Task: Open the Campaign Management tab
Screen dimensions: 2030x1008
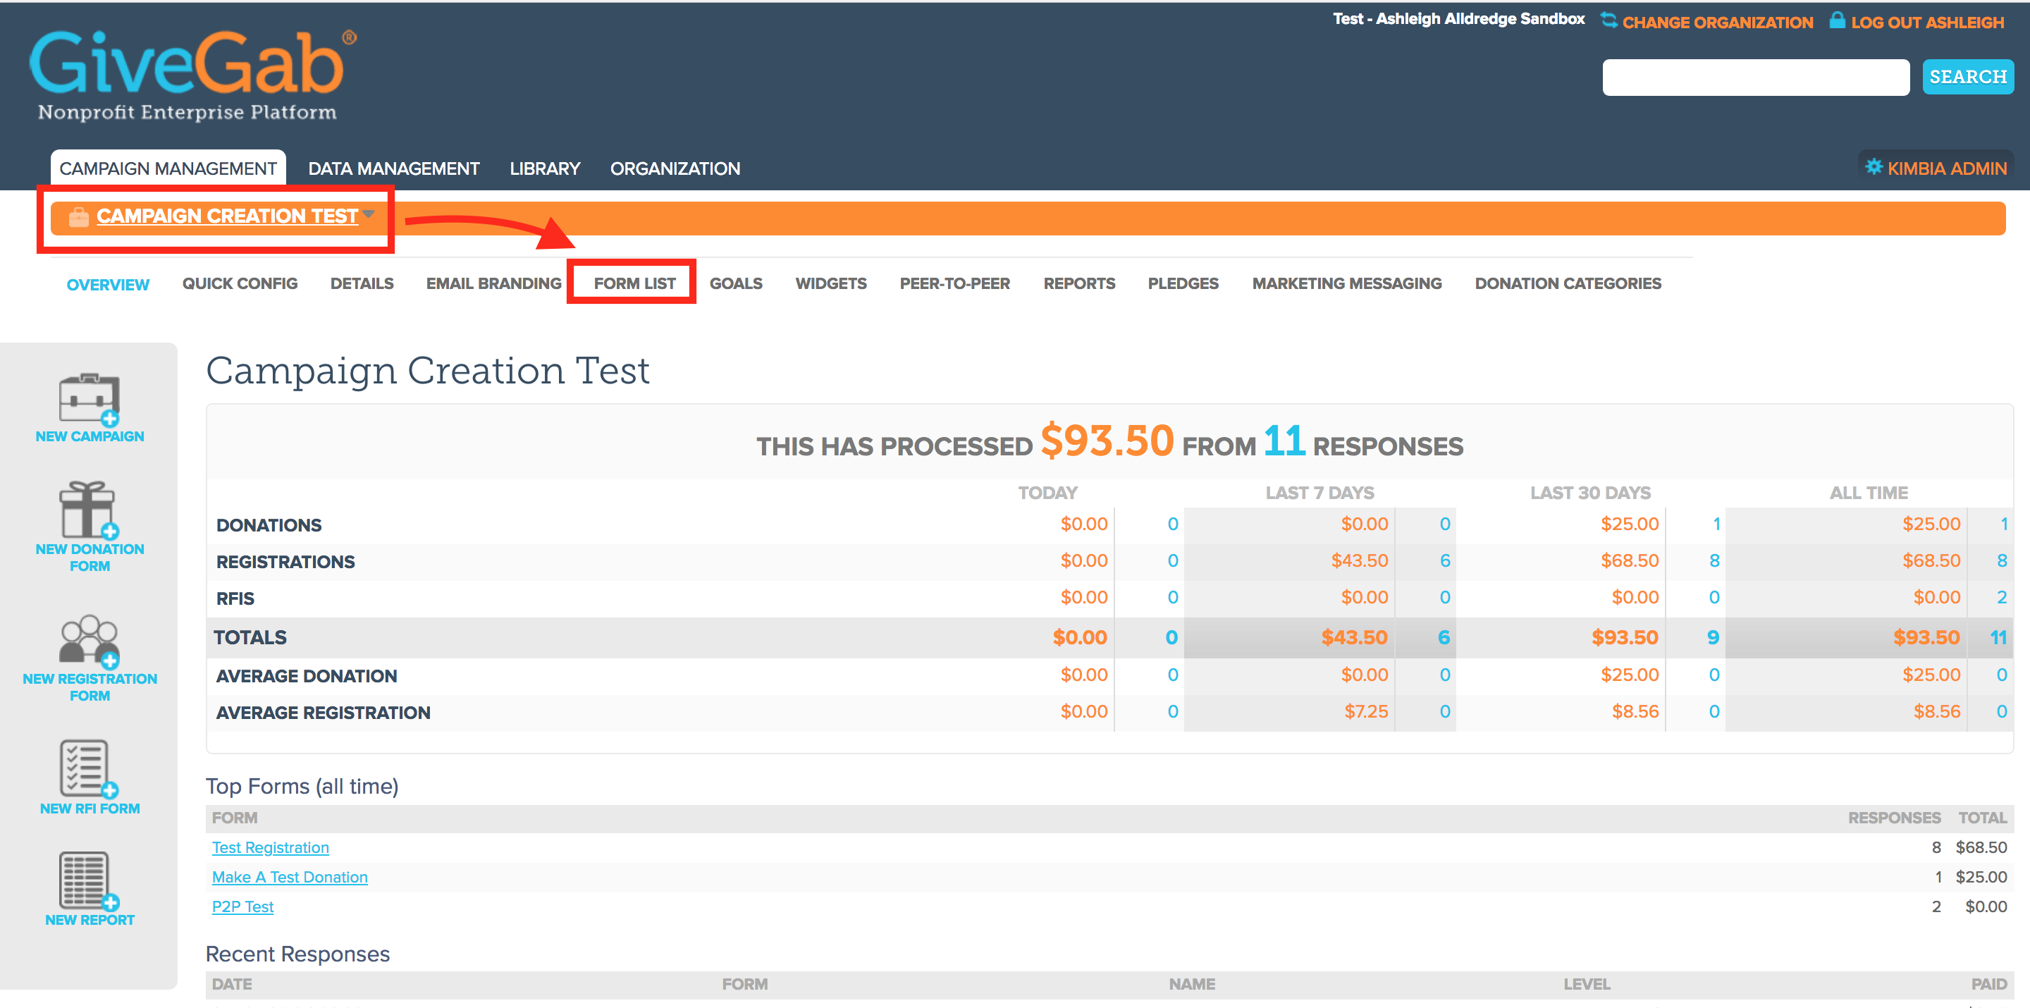Action: pos(168,168)
